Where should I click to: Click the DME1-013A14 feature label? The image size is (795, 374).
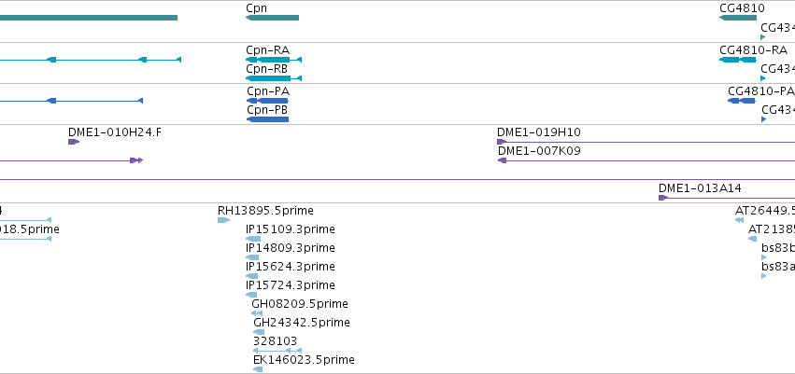(700, 188)
